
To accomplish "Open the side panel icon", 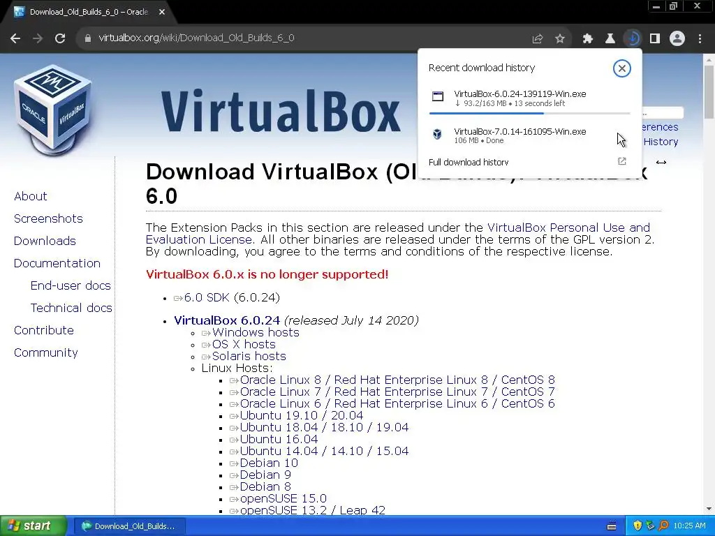I will tap(655, 39).
